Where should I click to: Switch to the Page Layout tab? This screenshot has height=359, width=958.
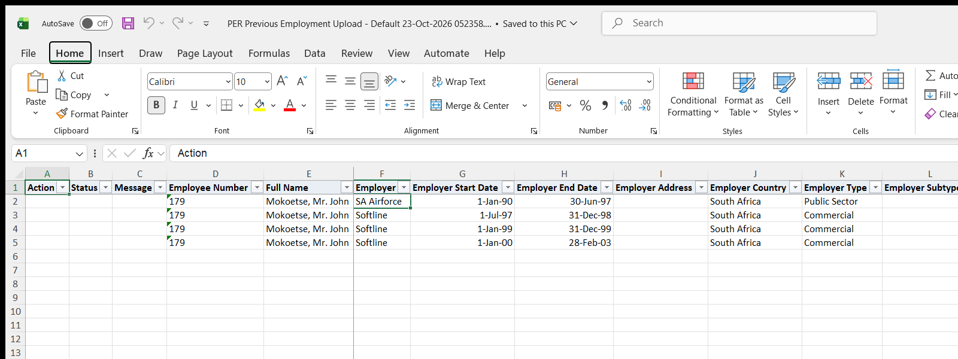[205, 53]
